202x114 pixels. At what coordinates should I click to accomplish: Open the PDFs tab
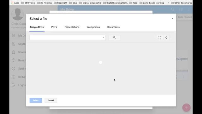tap(54, 27)
